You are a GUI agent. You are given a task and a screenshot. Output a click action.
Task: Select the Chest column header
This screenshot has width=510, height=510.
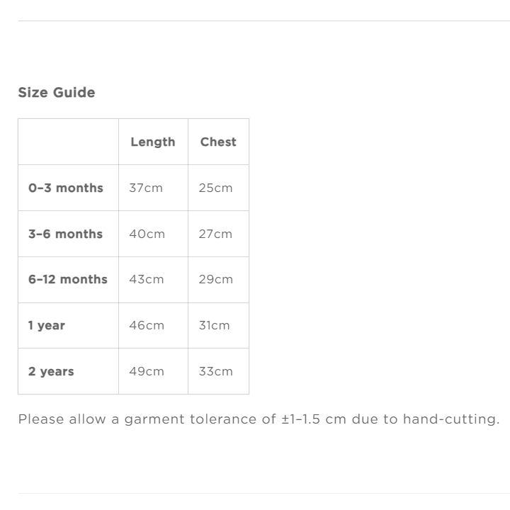218,142
